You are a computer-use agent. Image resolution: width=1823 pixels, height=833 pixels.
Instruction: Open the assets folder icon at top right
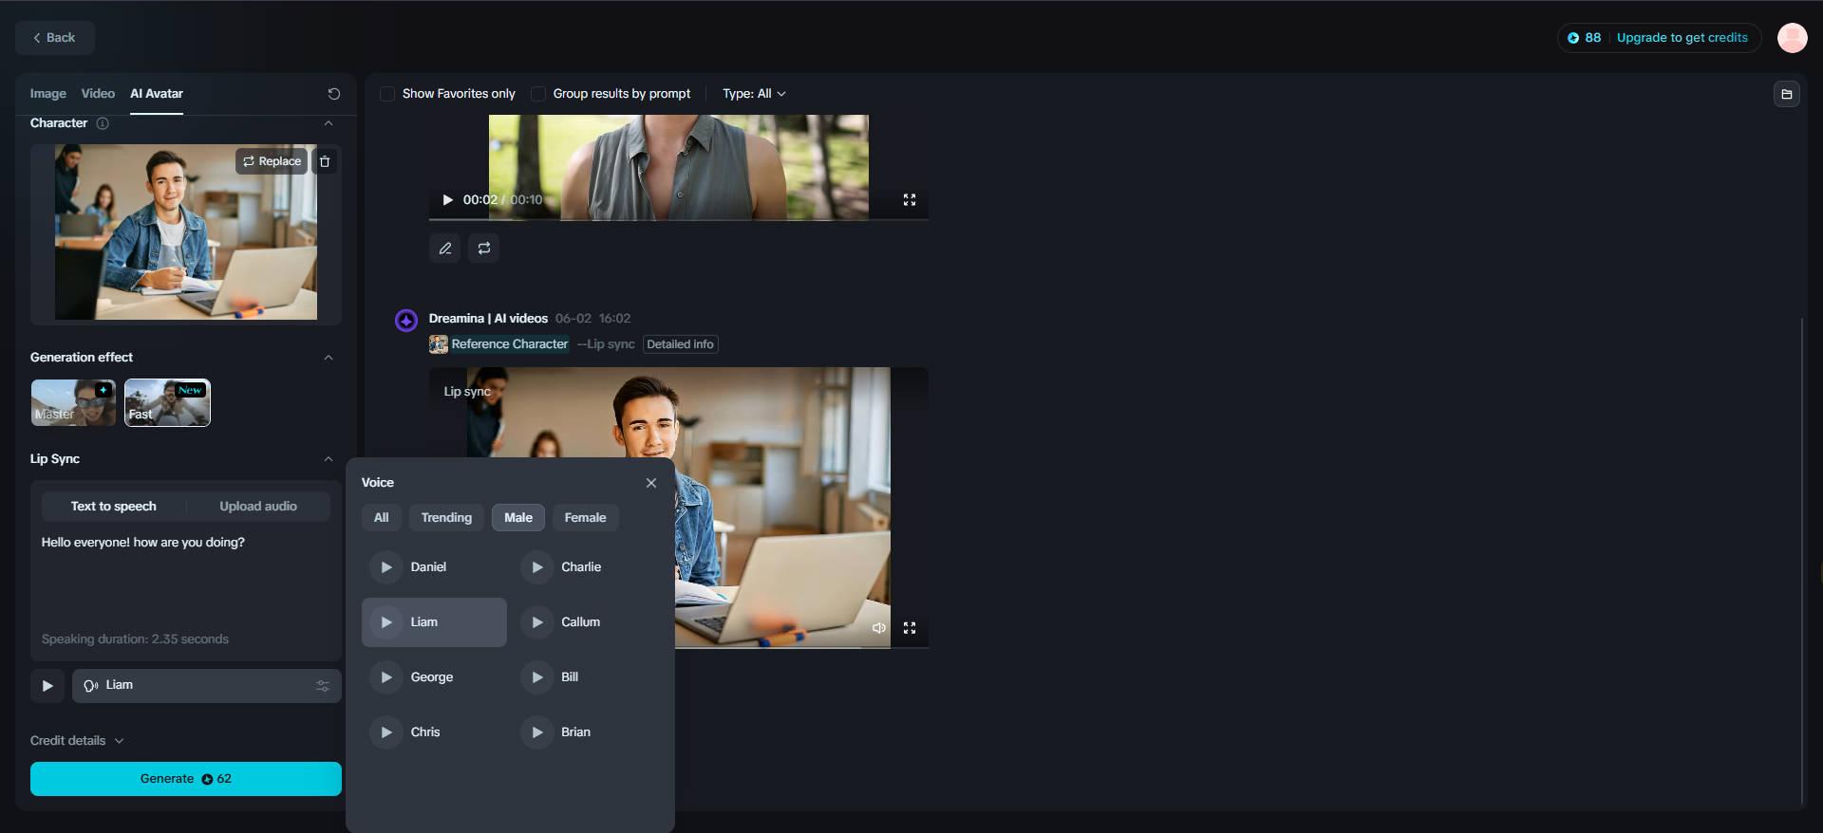[x=1786, y=94]
